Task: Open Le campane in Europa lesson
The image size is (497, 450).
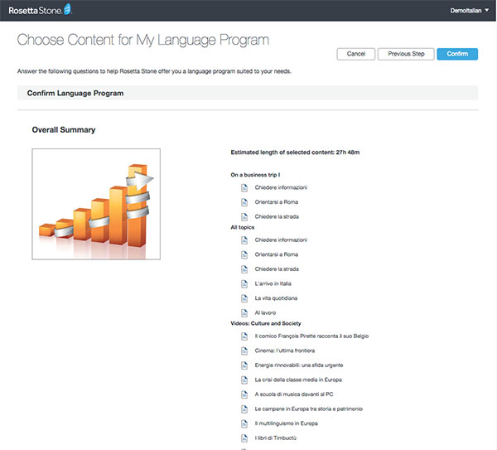Action: tap(308, 409)
